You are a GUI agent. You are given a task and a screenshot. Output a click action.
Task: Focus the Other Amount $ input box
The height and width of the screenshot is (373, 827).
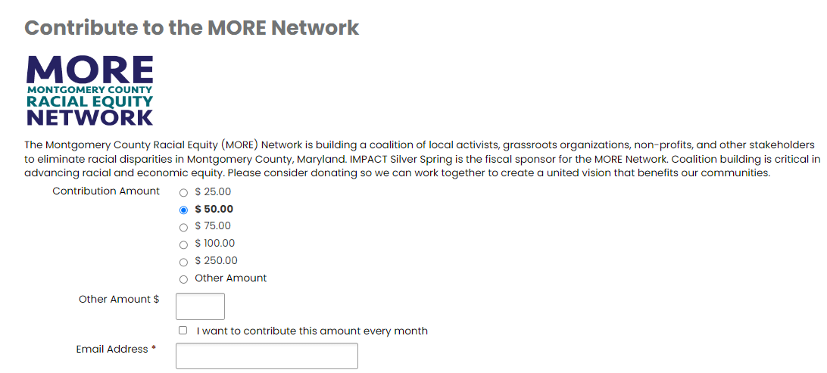point(200,306)
